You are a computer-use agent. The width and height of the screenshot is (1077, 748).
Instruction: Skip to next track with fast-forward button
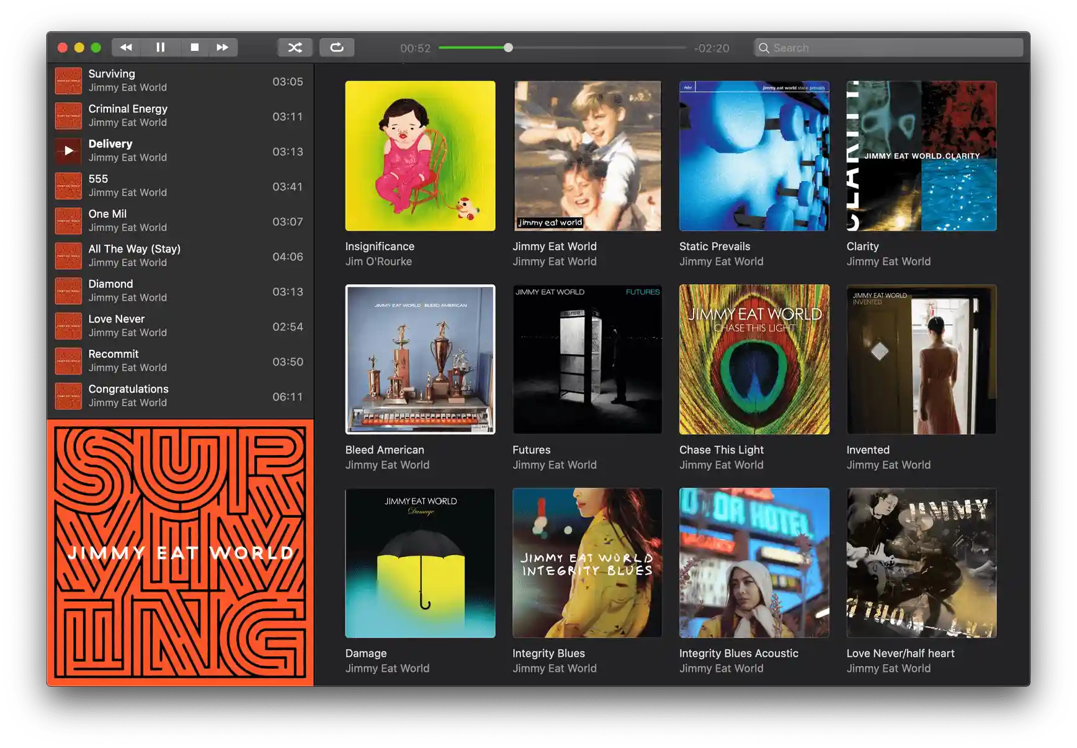(222, 47)
